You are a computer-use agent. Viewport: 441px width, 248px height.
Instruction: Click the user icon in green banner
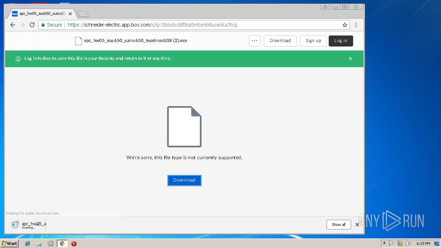tap(18, 59)
